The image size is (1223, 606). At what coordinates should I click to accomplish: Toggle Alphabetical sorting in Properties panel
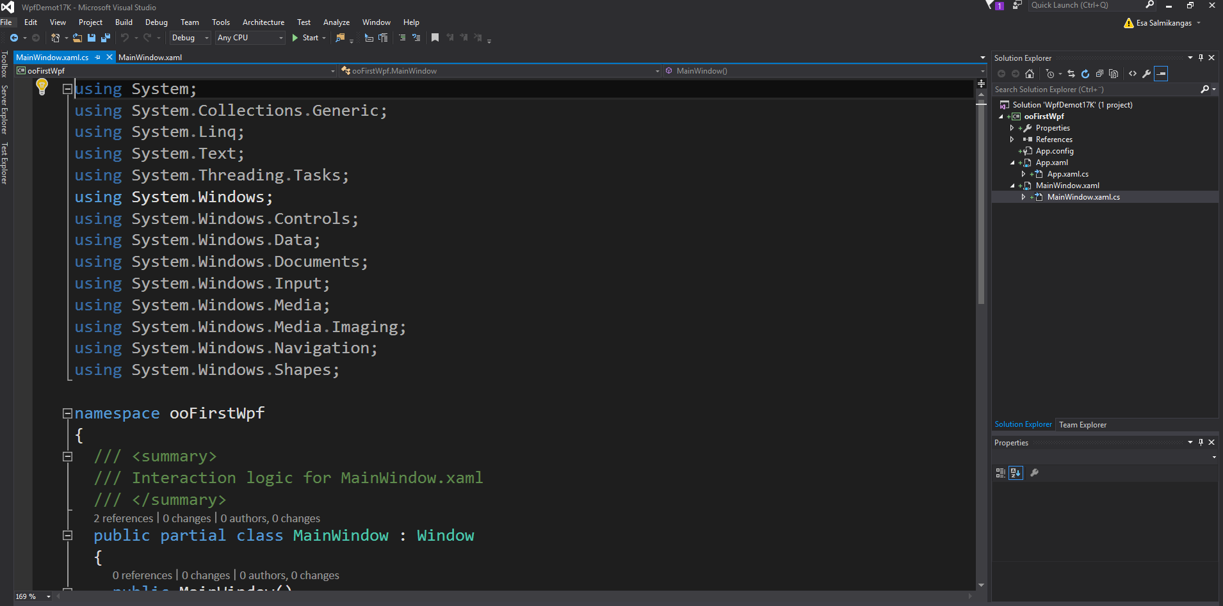point(1016,473)
